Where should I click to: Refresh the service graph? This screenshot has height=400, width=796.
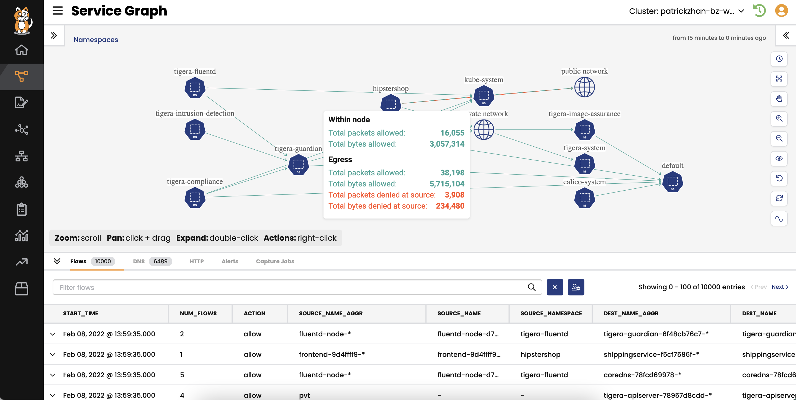(779, 198)
